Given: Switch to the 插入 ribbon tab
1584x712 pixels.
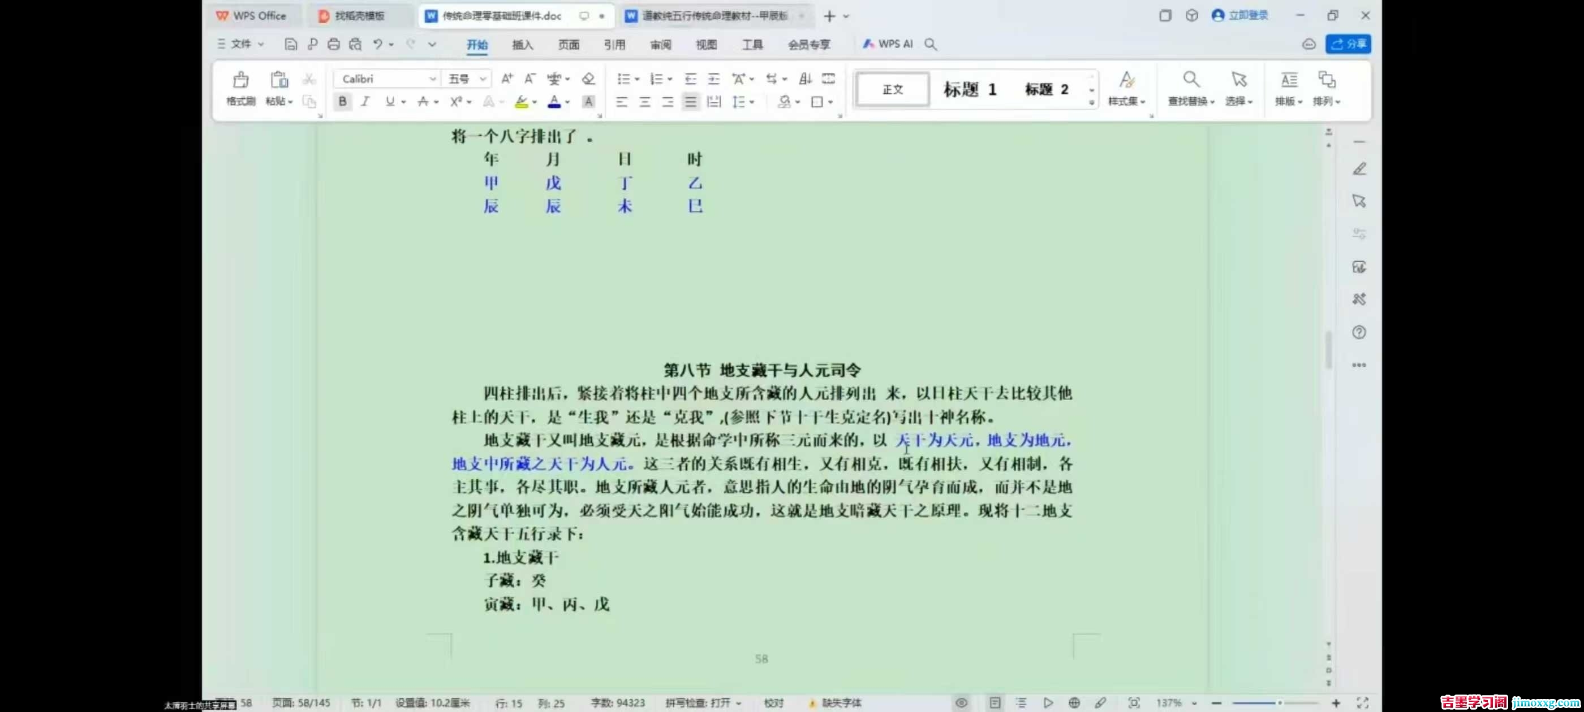Looking at the screenshot, I should coord(522,45).
